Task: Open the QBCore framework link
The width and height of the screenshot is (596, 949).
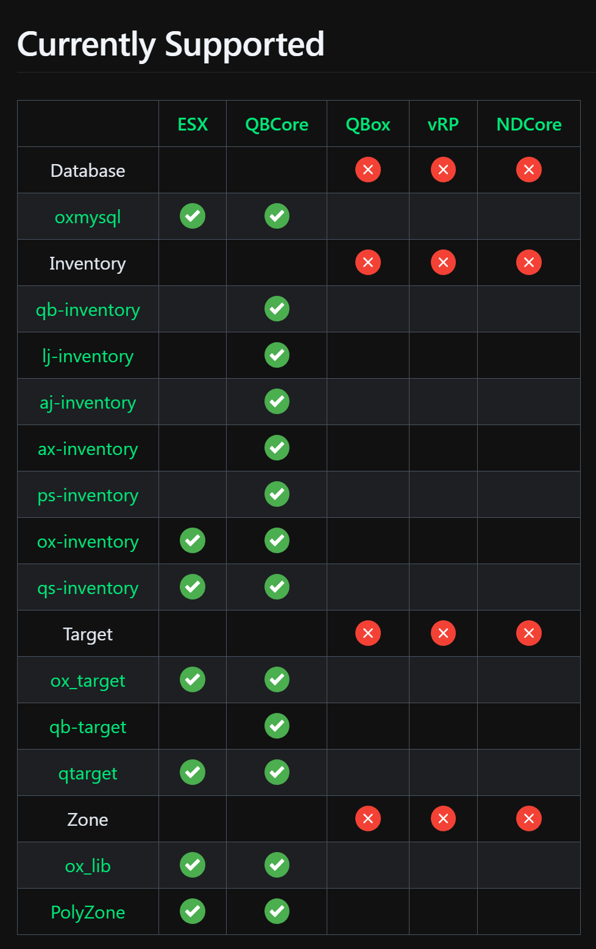Action: pos(277,124)
